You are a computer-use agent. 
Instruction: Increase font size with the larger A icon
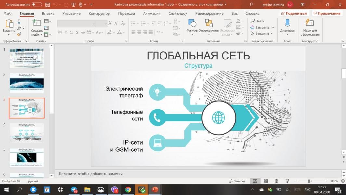[x=110, y=23]
